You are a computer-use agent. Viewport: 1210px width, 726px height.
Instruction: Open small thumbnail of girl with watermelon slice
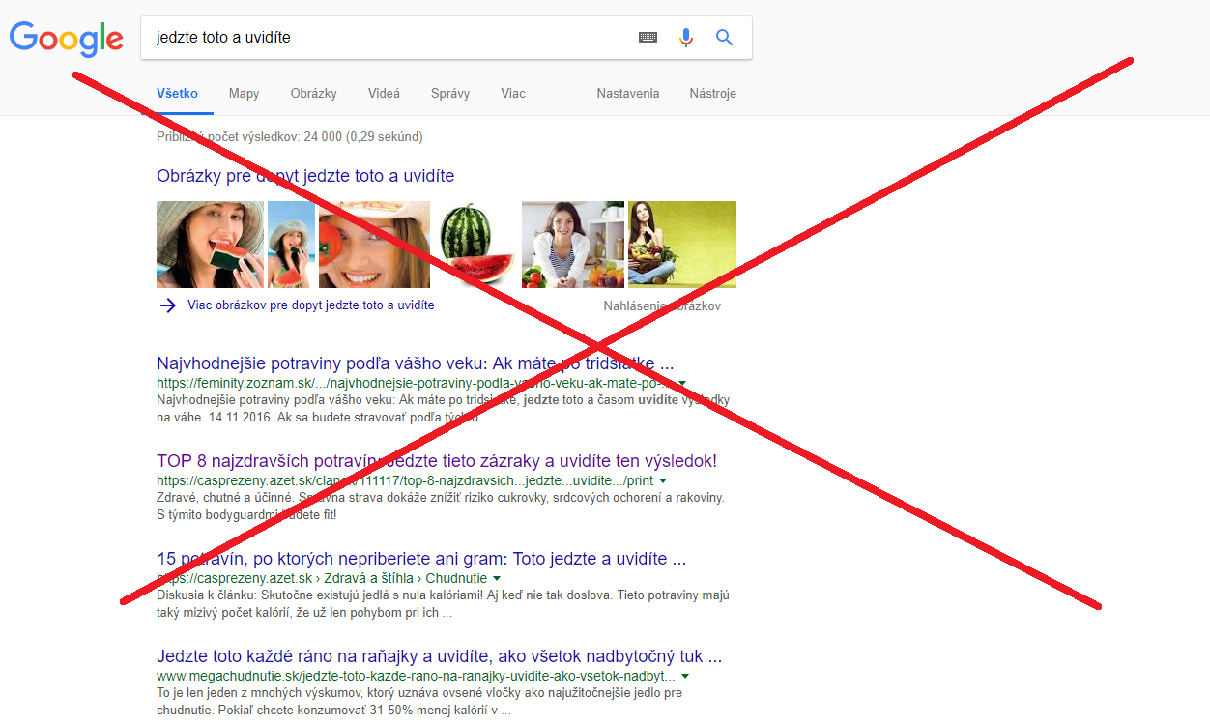tap(291, 245)
